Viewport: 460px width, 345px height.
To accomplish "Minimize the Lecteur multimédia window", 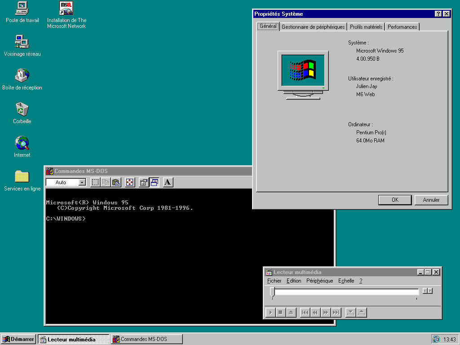I will click(420, 272).
